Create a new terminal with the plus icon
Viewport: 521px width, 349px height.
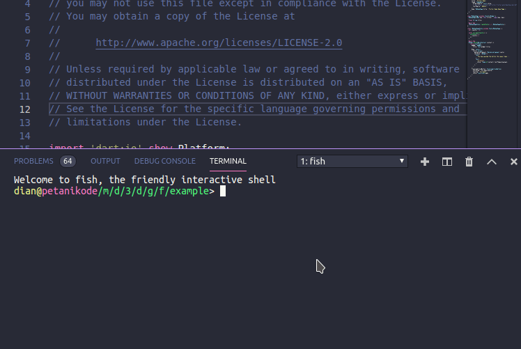pyautogui.click(x=425, y=162)
